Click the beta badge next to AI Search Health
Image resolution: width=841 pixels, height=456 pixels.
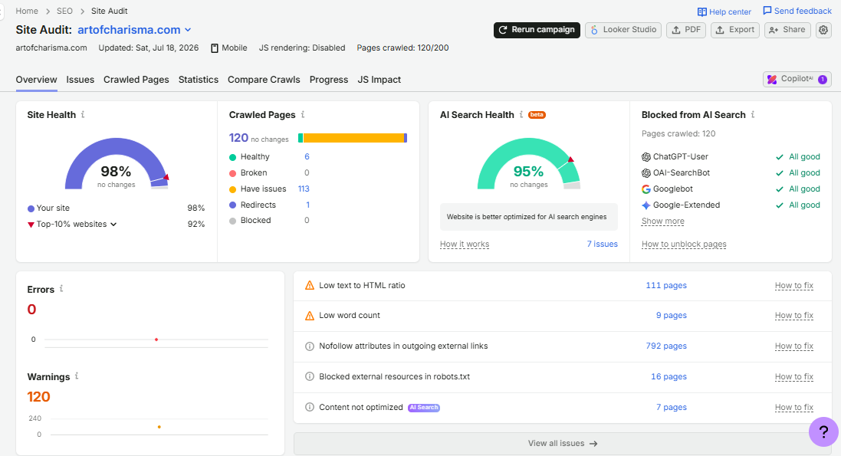(x=537, y=115)
